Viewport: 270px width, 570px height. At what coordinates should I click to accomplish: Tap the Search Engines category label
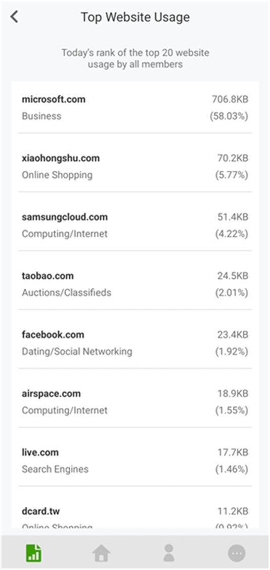click(55, 469)
